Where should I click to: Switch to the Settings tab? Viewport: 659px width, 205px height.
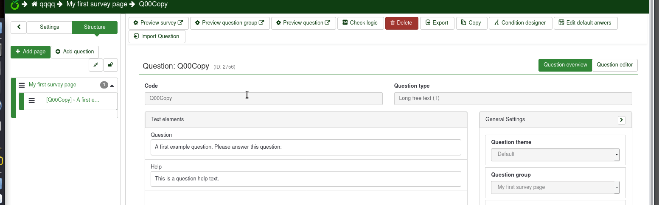pyautogui.click(x=50, y=27)
